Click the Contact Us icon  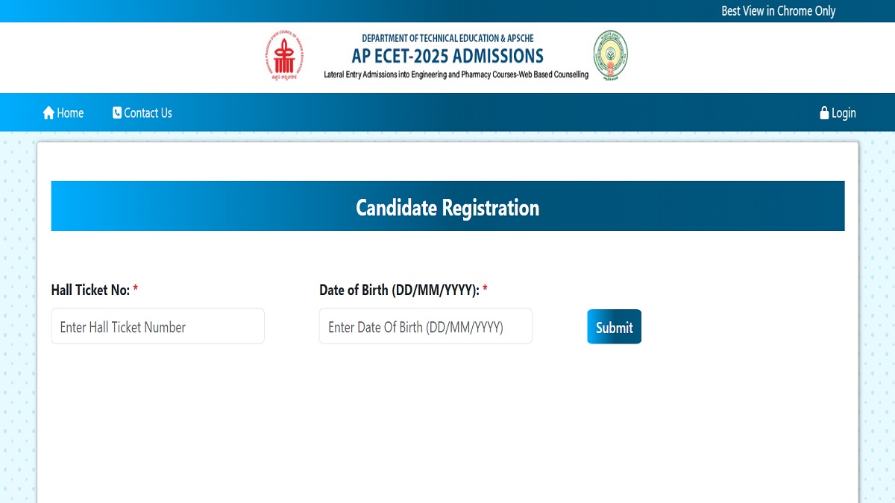[x=116, y=112]
